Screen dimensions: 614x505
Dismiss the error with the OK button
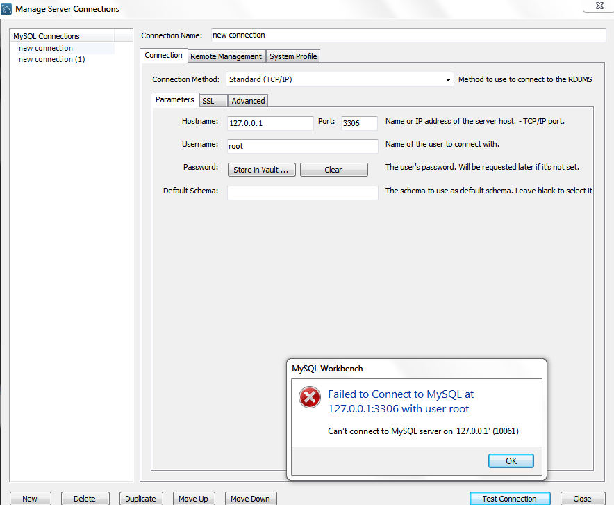pyautogui.click(x=511, y=460)
